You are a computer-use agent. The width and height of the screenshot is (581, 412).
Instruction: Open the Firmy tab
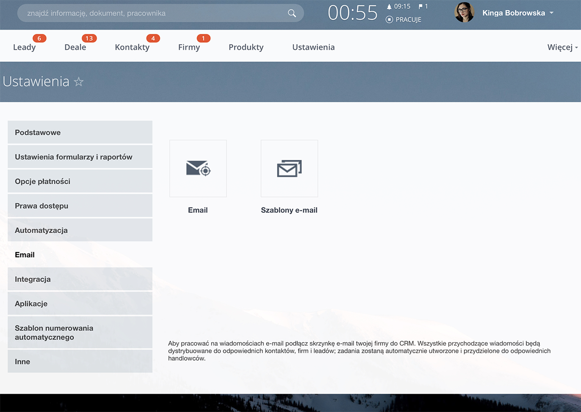click(x=189, y=47)
